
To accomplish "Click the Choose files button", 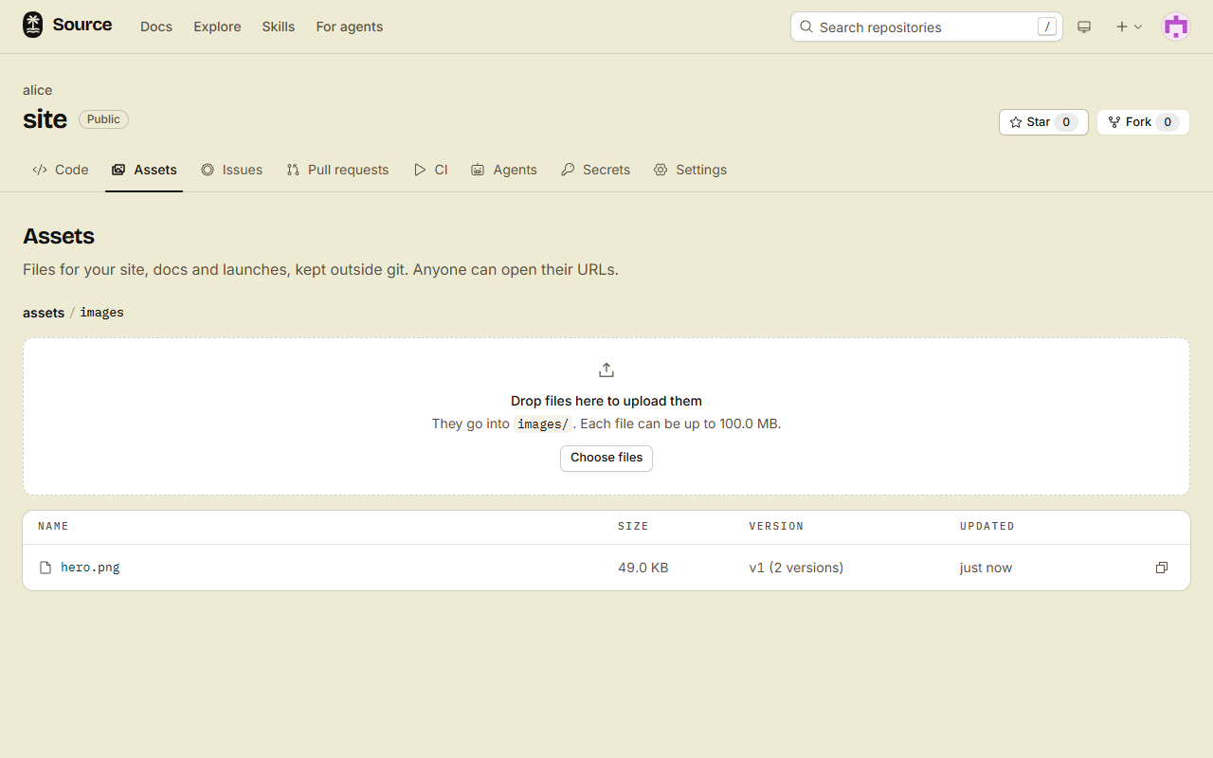I will [x=606, y=458].
